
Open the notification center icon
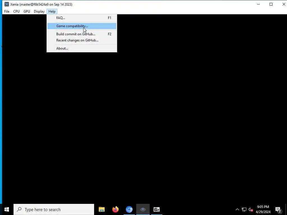[x=278, y=209]
